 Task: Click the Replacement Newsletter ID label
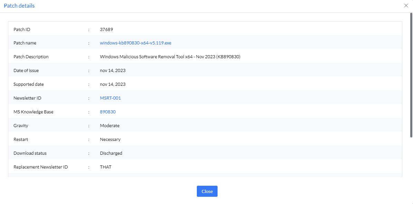(x=40, y=167)
